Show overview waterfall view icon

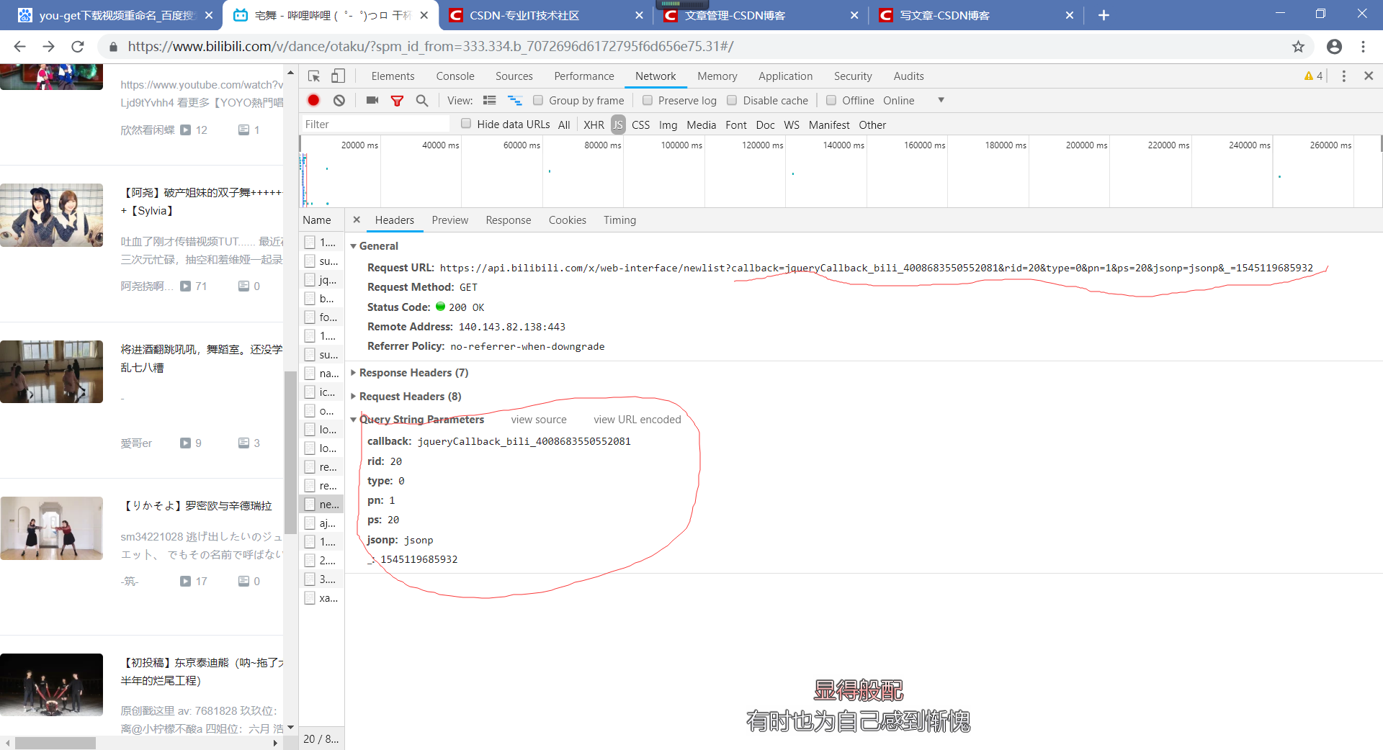point(514,100)
